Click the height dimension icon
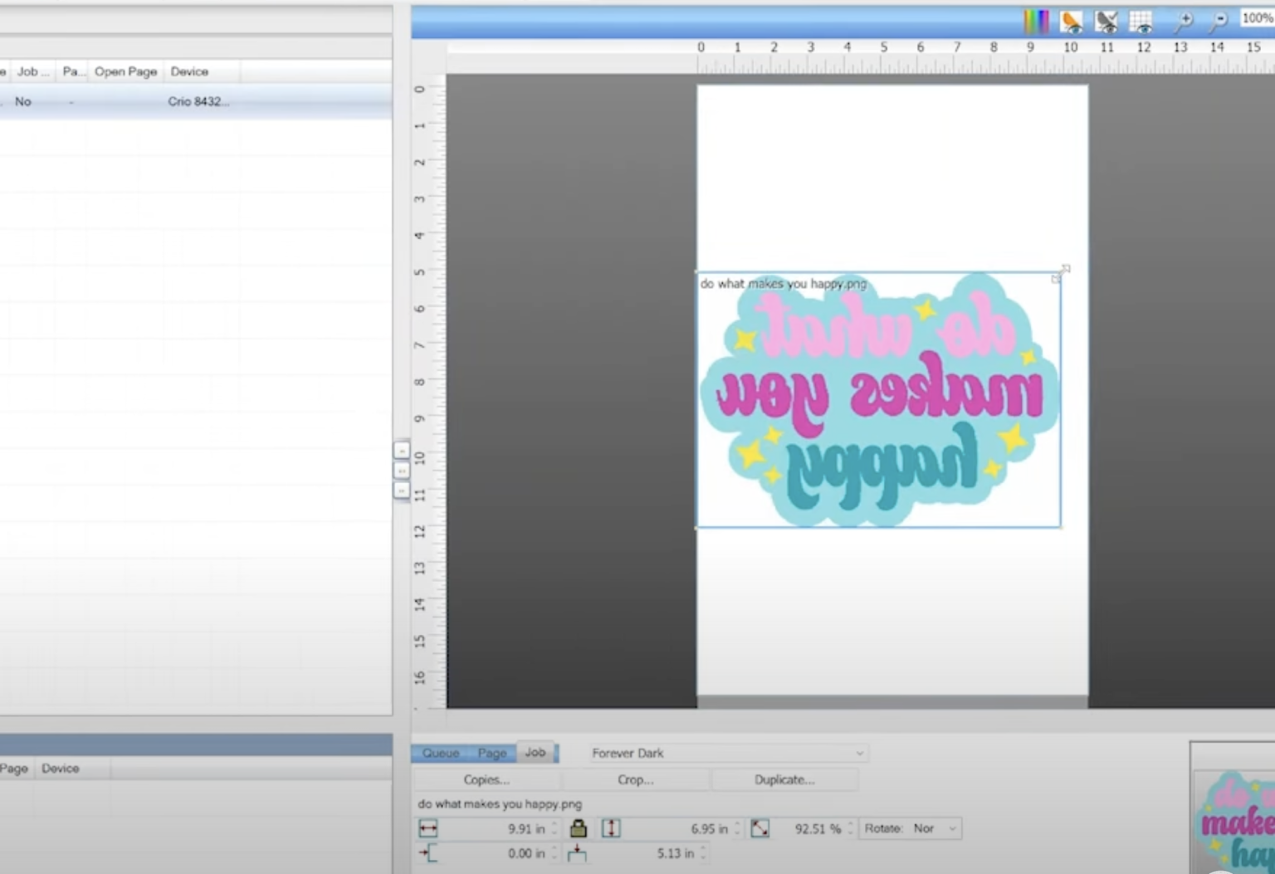1275x874 pixels. [x=611, y=828]
